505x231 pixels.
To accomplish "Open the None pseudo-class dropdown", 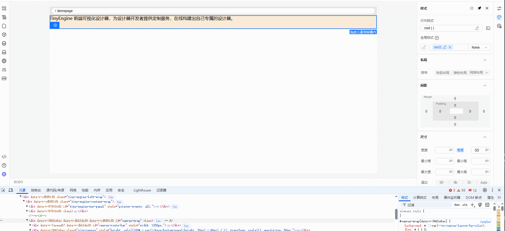I will point(479,47).
